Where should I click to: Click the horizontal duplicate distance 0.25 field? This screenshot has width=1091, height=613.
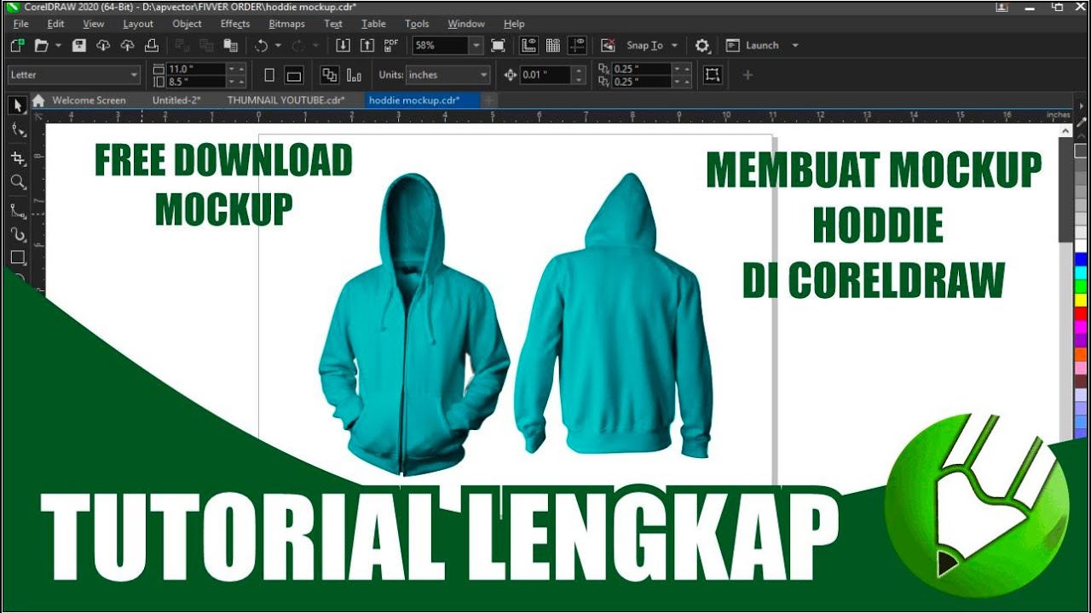(642, 69)
